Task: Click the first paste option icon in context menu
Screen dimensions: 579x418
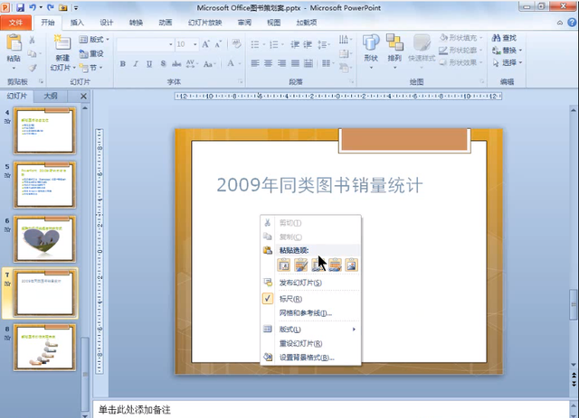Action: [x=282, y=265]
